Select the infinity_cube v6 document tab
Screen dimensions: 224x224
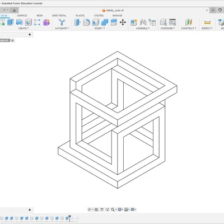pos(113,11)
